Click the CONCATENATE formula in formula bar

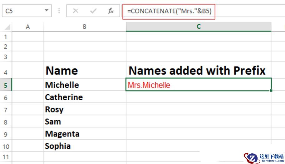[169, 11]
